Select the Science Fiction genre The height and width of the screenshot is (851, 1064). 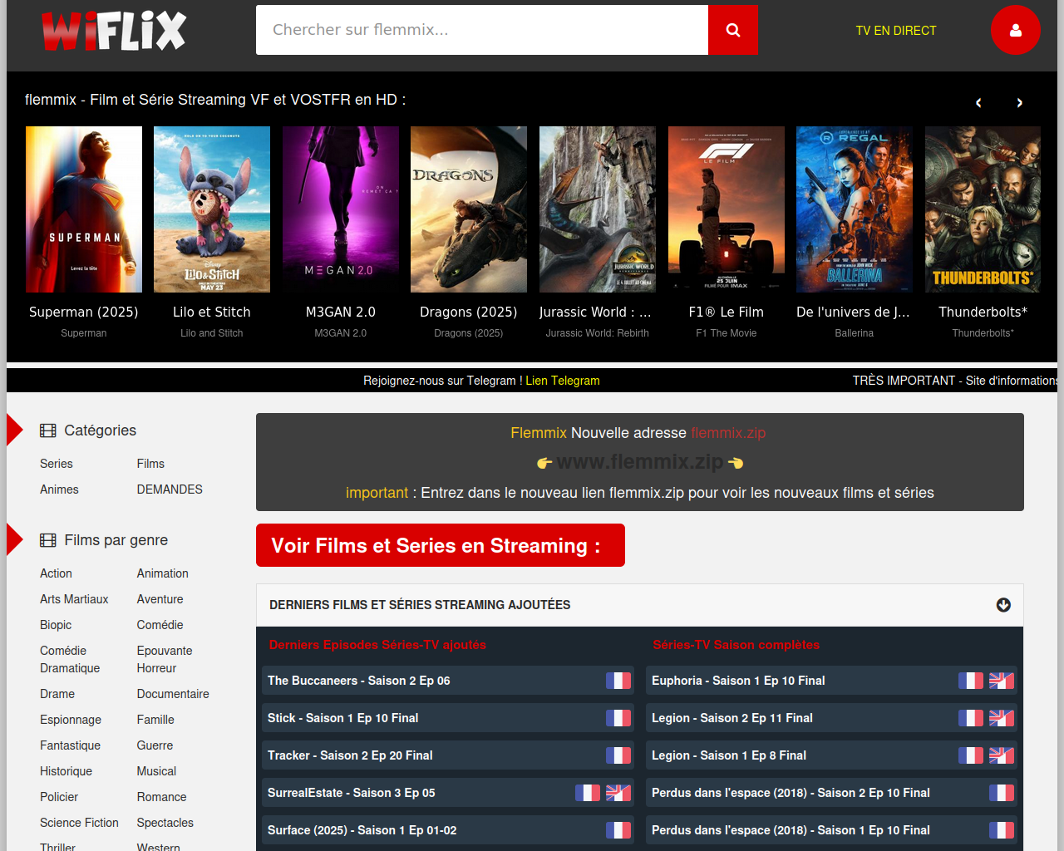tap(79, 823)
